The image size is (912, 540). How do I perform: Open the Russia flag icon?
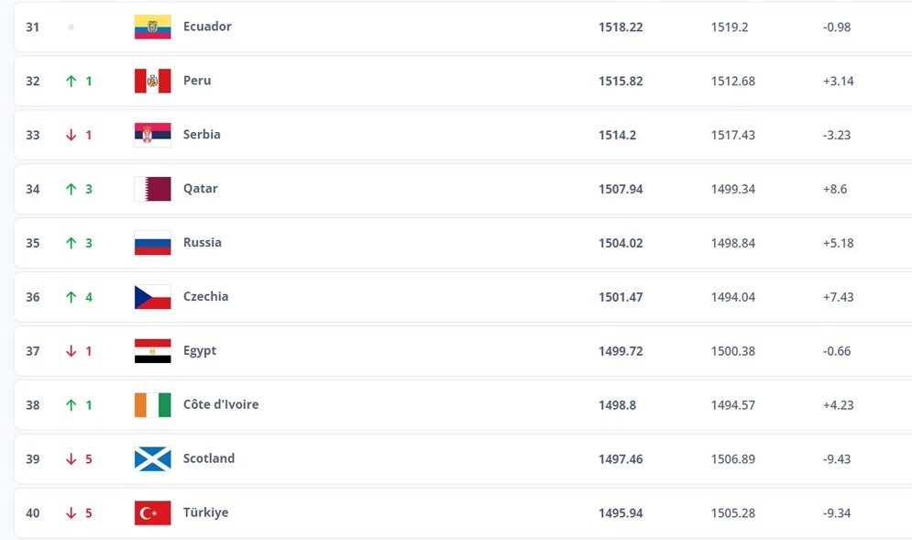click(152, 243)
